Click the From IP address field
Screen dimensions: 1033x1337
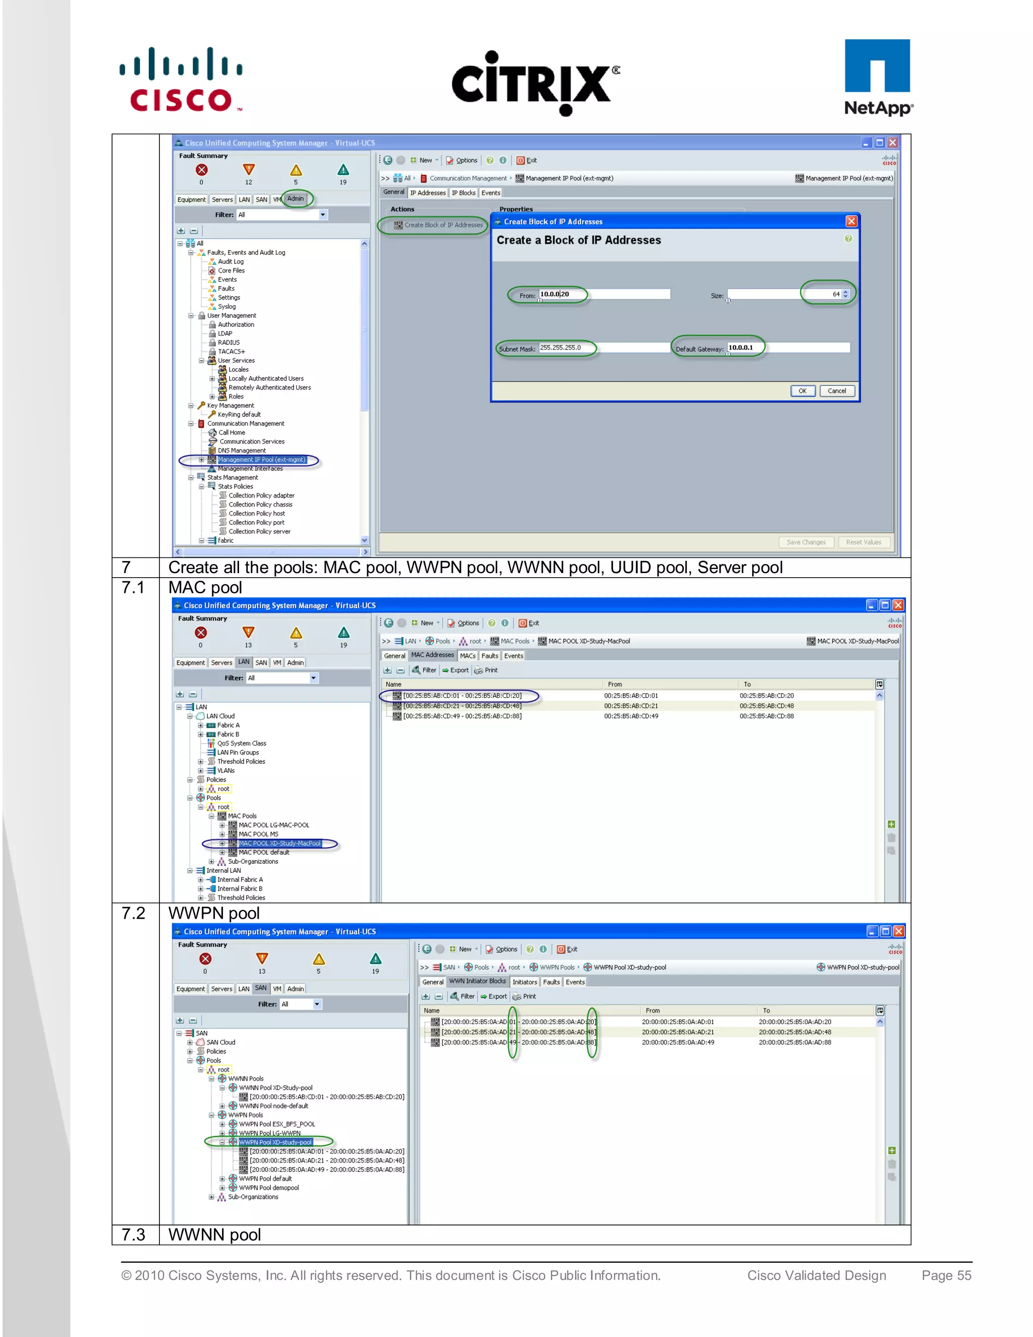tap(604, 295)
